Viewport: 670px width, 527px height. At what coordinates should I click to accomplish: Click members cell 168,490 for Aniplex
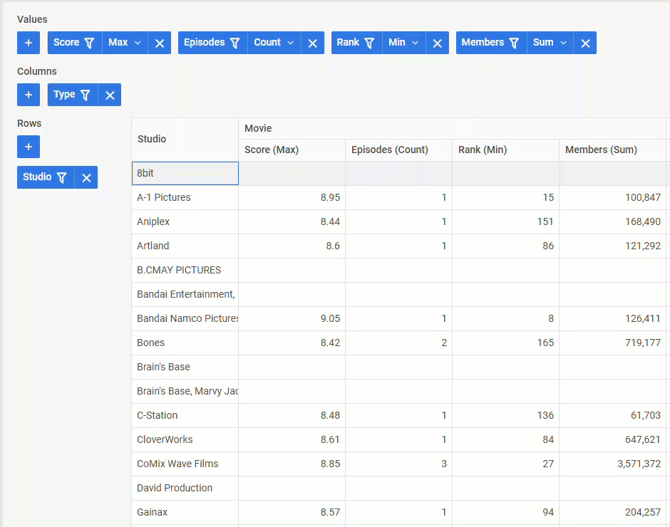[x=612, y=221]
